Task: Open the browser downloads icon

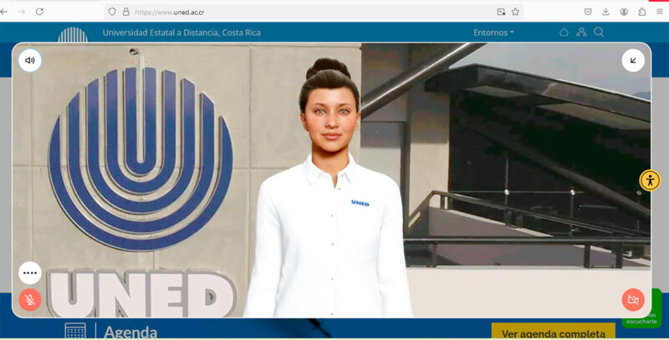Action: point(605,12)
